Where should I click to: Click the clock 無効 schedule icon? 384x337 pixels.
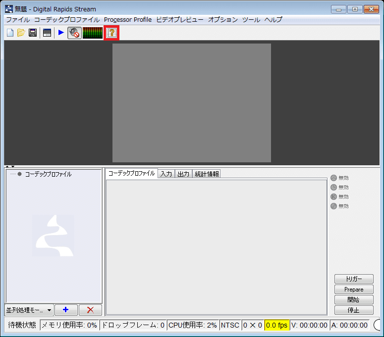(x=333, y=188)
